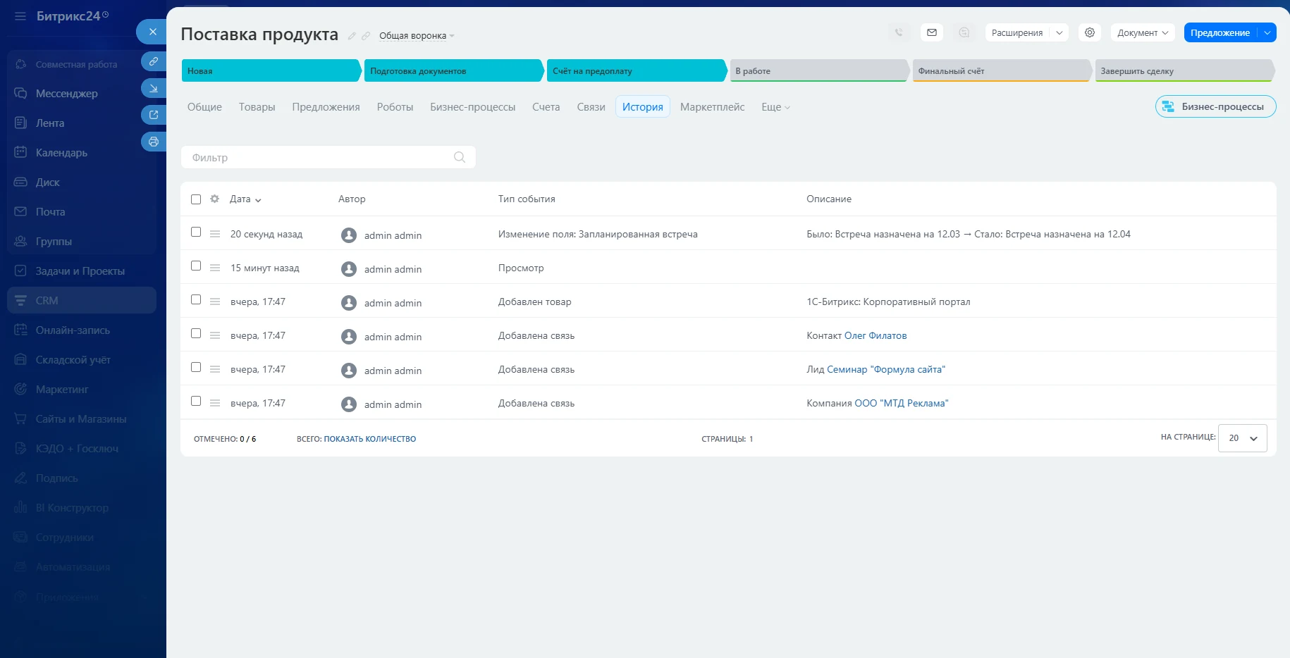Image resolution: width=1290 pixels, height=658 pixels.
Task: Open the Документ dropdown
Action: coord(1143,32)
